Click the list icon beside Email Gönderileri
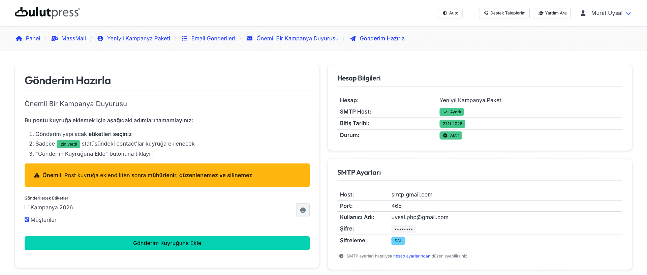 (184, 38)
